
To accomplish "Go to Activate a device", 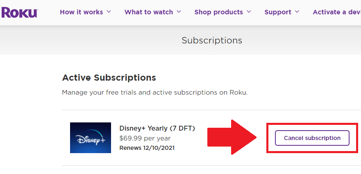I will pos(336,12).
